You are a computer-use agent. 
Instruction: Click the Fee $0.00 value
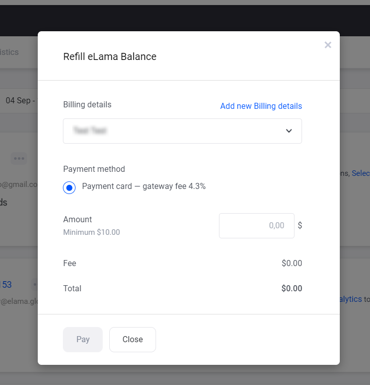(x=292, y=264)
